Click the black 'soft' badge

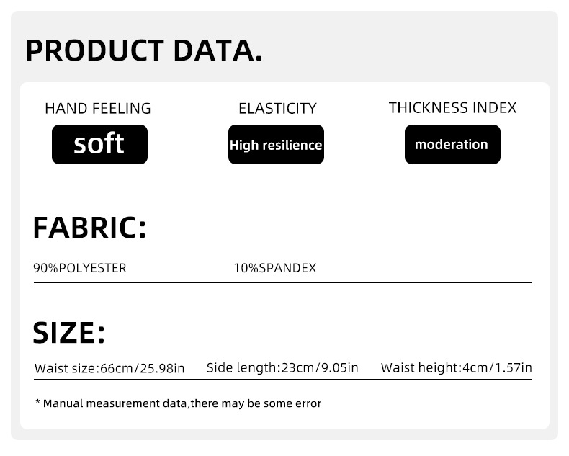click(99, 144)
